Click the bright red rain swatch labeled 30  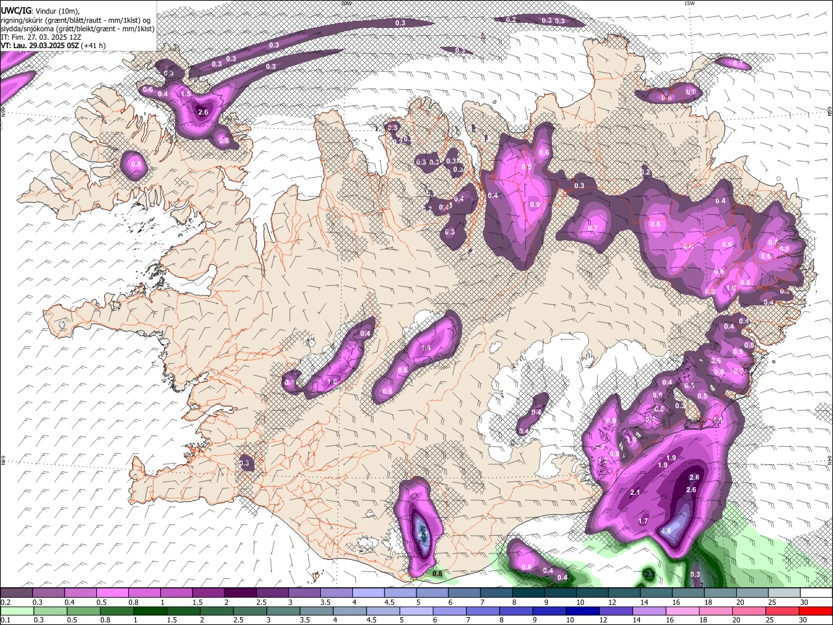coord(815,611)
